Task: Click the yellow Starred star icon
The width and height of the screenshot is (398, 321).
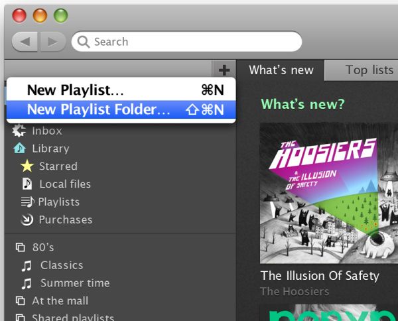Action: pyautogui.click(x=27, y=166)
